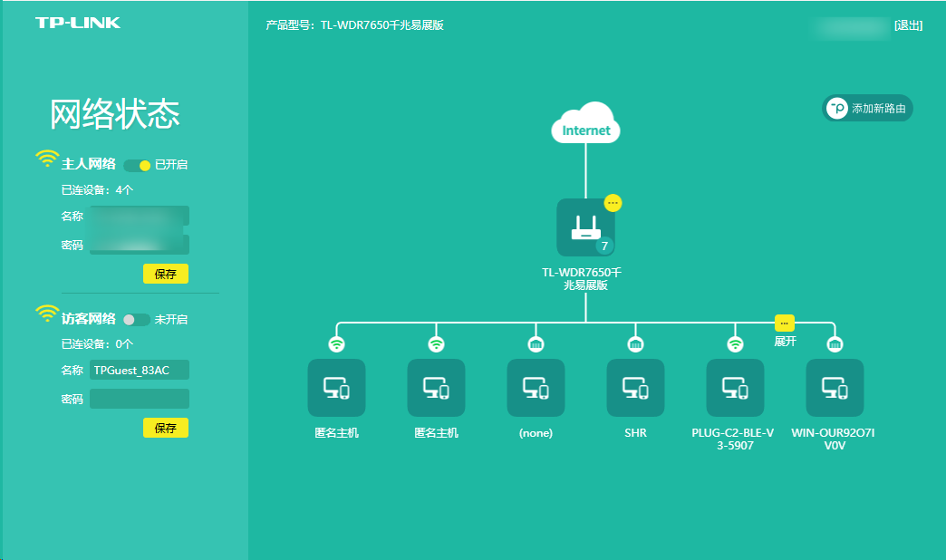Screen dimensions: 946x560
Task: Click the Wi-Fi indicator above the first 匿名主机
Action: pos(337,344)
